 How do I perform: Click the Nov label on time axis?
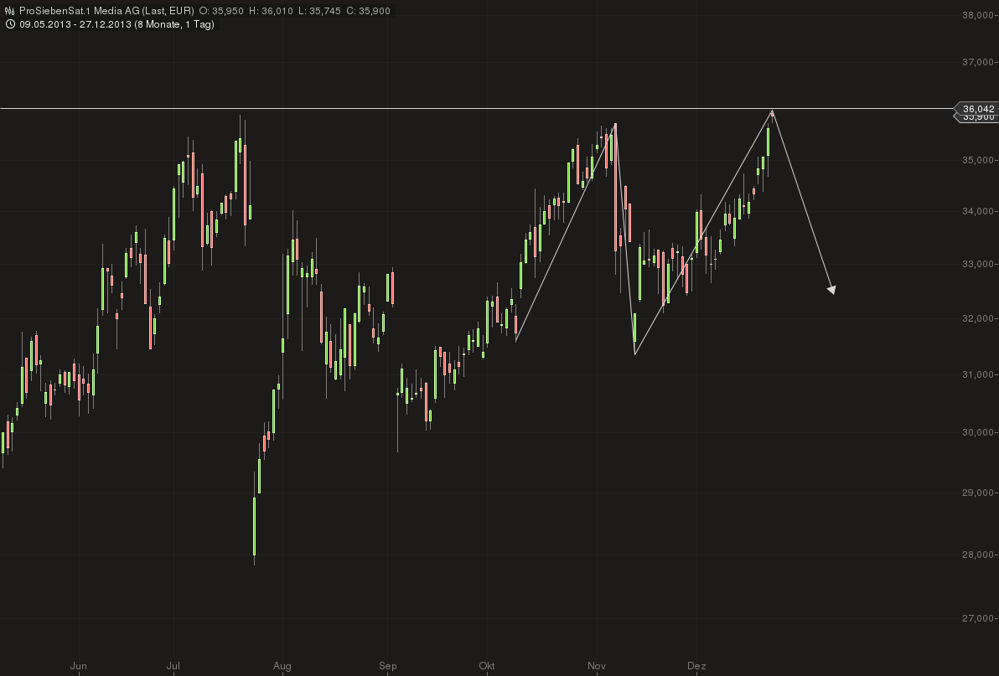[x=597, y=666]
